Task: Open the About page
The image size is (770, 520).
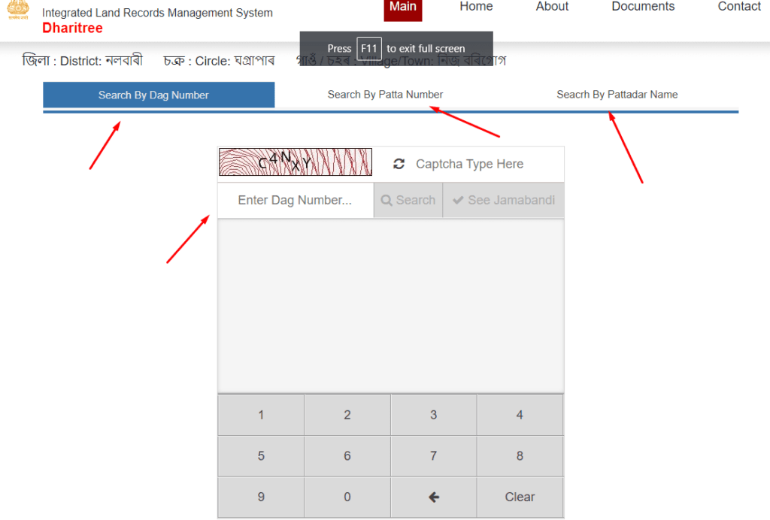Action: pyautogui.click(x=552, y=7)
